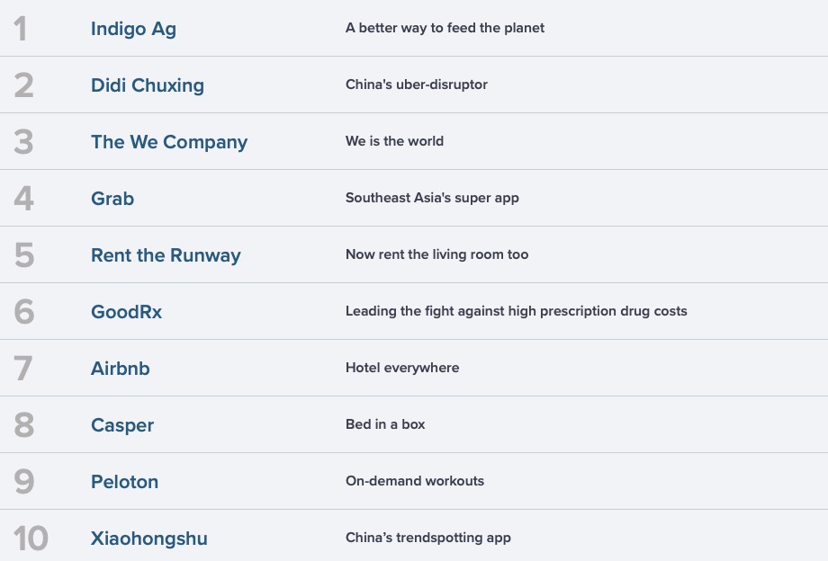Click the GoodRx company name
828x561 pixels.
(x=126, y=312)
